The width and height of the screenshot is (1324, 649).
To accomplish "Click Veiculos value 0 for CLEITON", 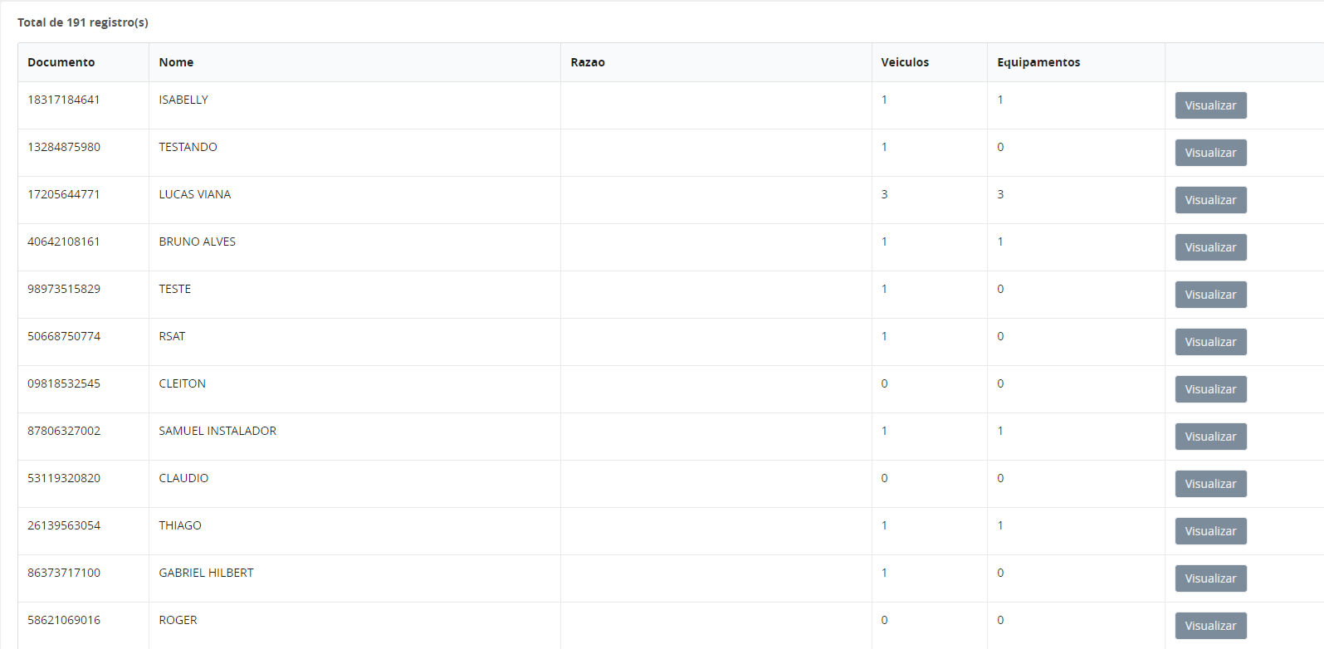I will (x=884, y=383).
